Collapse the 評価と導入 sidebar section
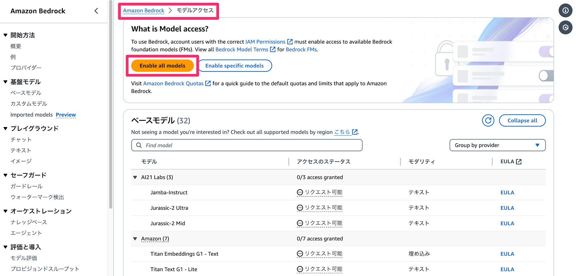 pyautogui.click(x=5, y=247)
